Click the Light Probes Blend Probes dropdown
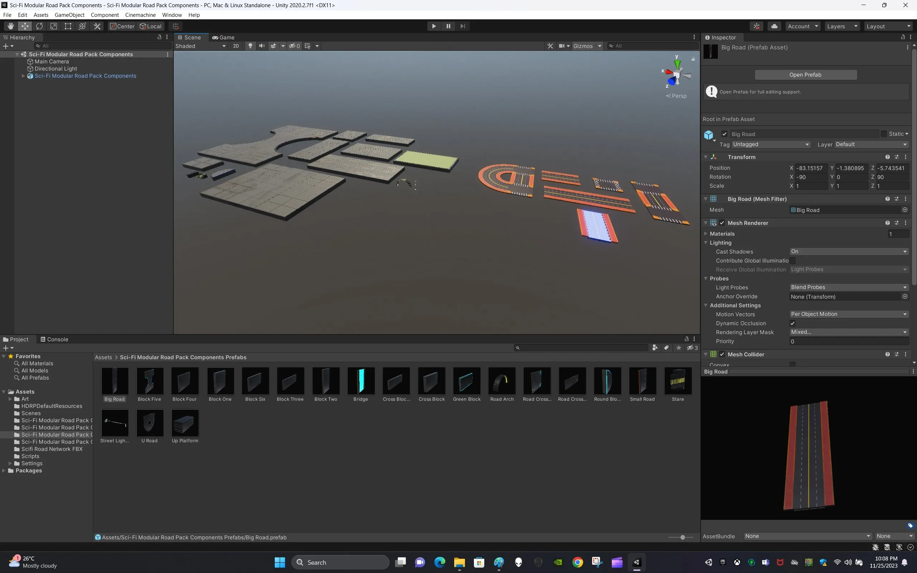917x573 pixels. click(x=848, y=287)
